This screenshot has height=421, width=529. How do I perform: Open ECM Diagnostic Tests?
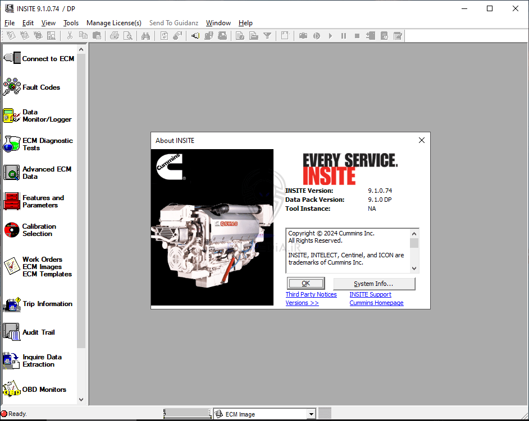point(38,144)
